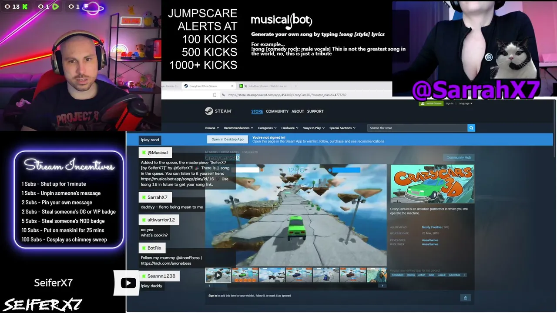Click the green Install Steam button
557x313 pixels.
click(x=431, y=103)
